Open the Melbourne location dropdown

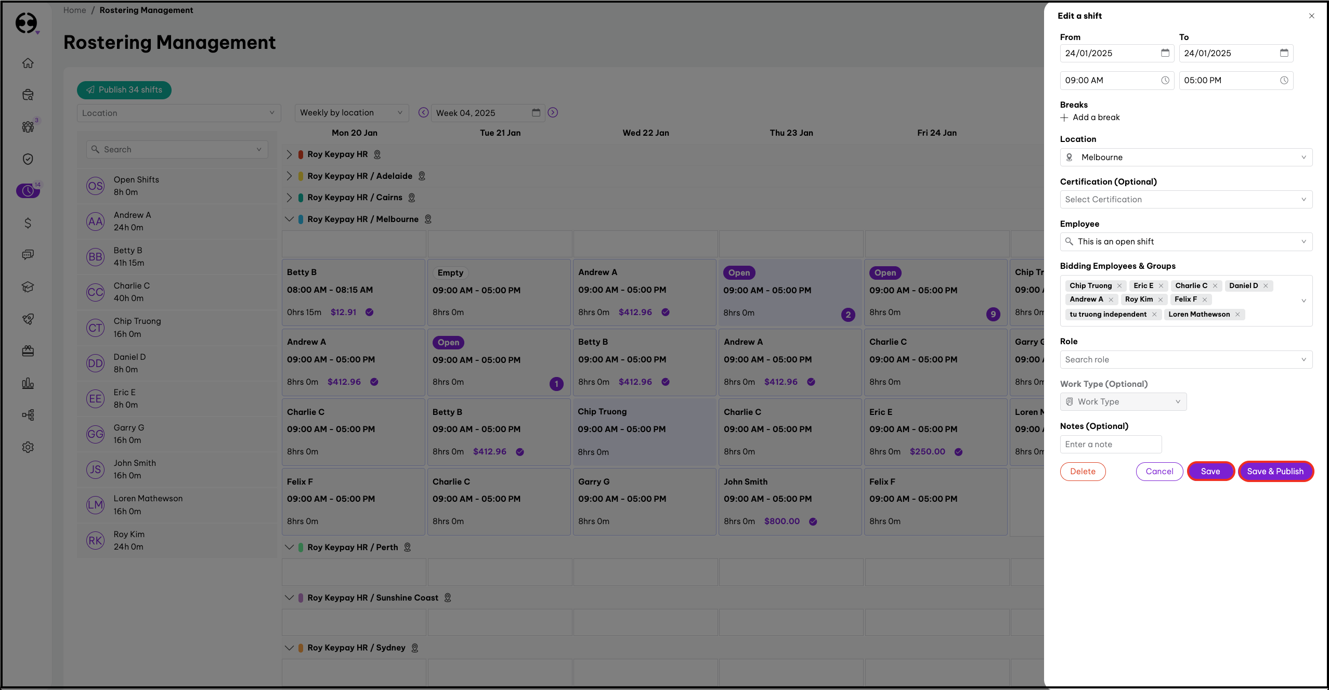tap(1185, 158)
